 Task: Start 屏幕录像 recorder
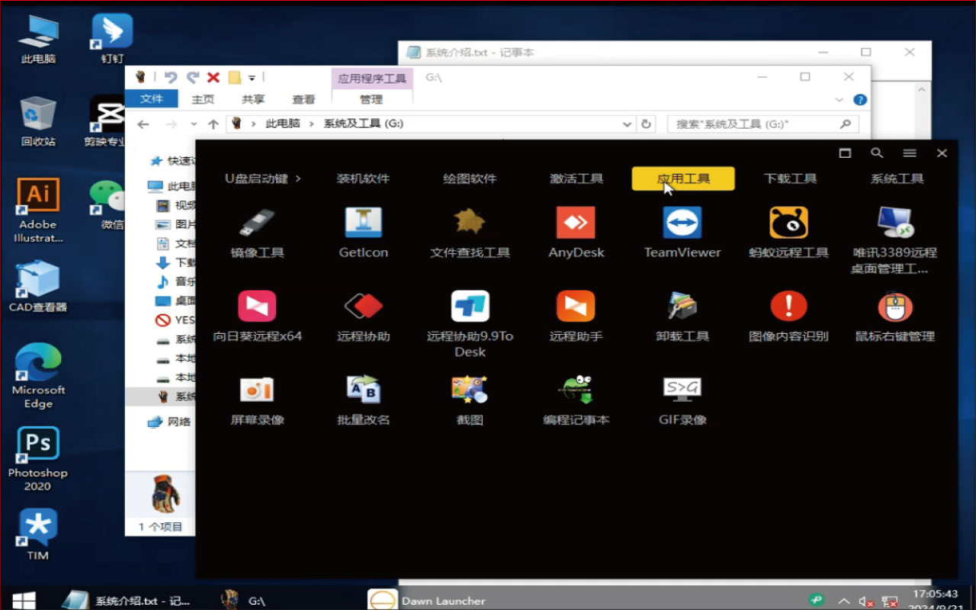pos(257,400)
